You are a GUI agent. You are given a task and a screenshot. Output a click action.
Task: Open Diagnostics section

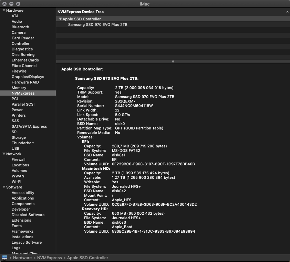tap(22, 49)
